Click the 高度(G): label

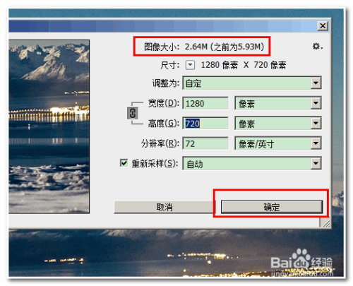click(164, 124)
